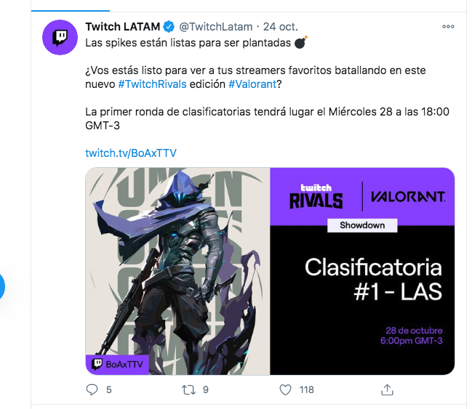472x409 pixels.
Task: Open the Twitch LATAM profile avatar
Action: (60, 38)
